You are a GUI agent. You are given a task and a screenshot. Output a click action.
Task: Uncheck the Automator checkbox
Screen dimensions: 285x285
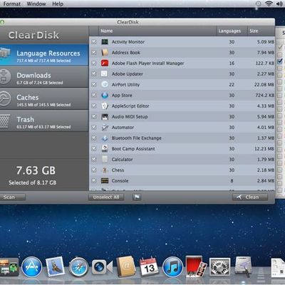tap(94, 128)
